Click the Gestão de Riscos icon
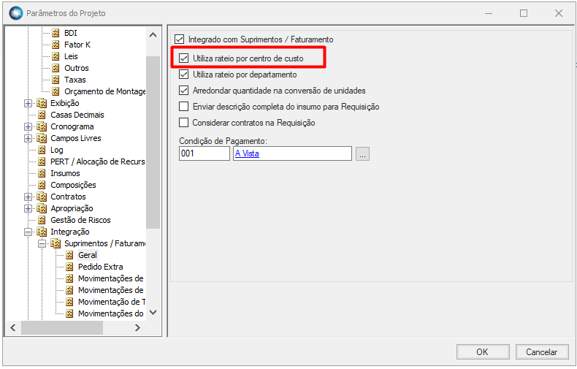The width and height of the screenshot is (577, 369). click(42, 220)
